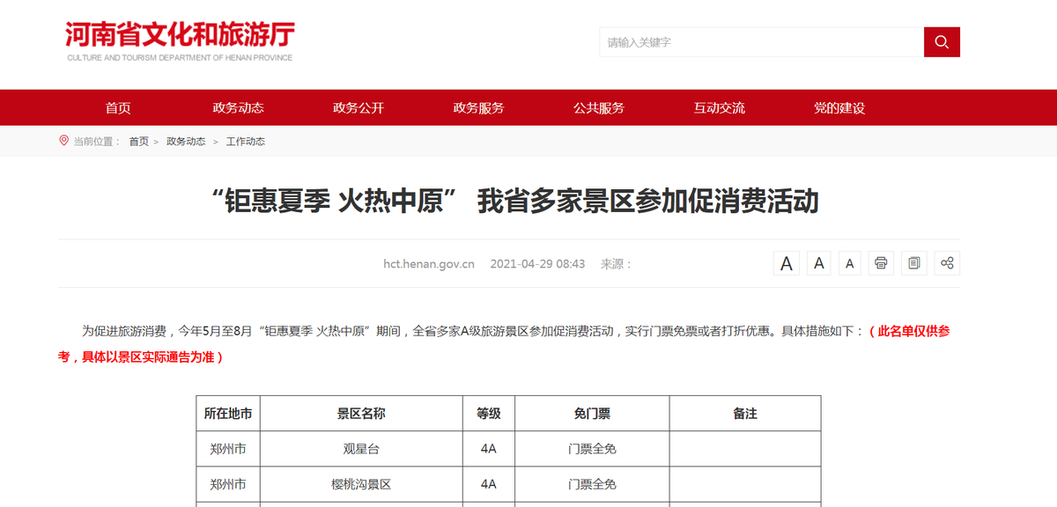
Task: Click the share icon
Action: (947, 263)
